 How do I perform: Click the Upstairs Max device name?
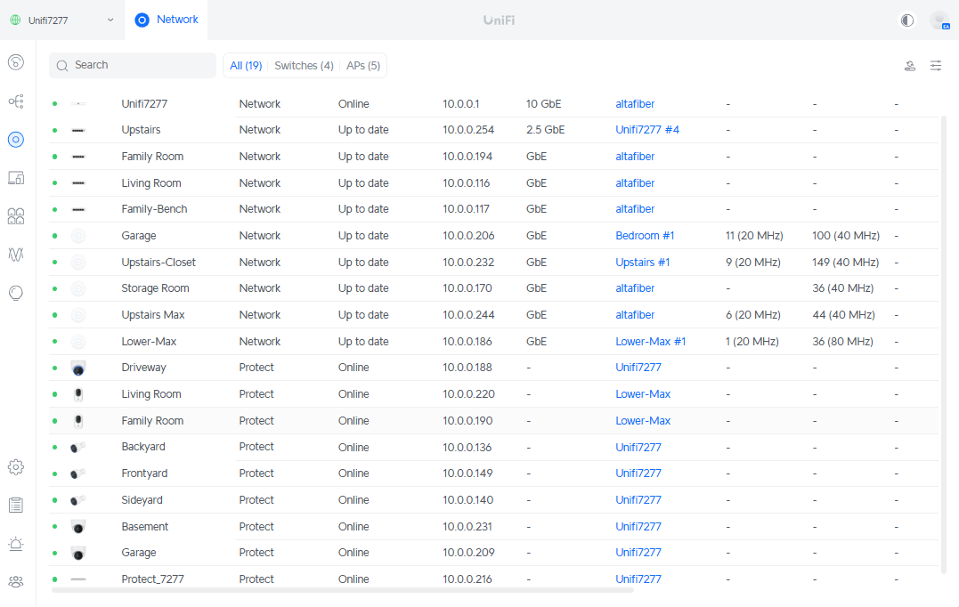pos(153,315)
